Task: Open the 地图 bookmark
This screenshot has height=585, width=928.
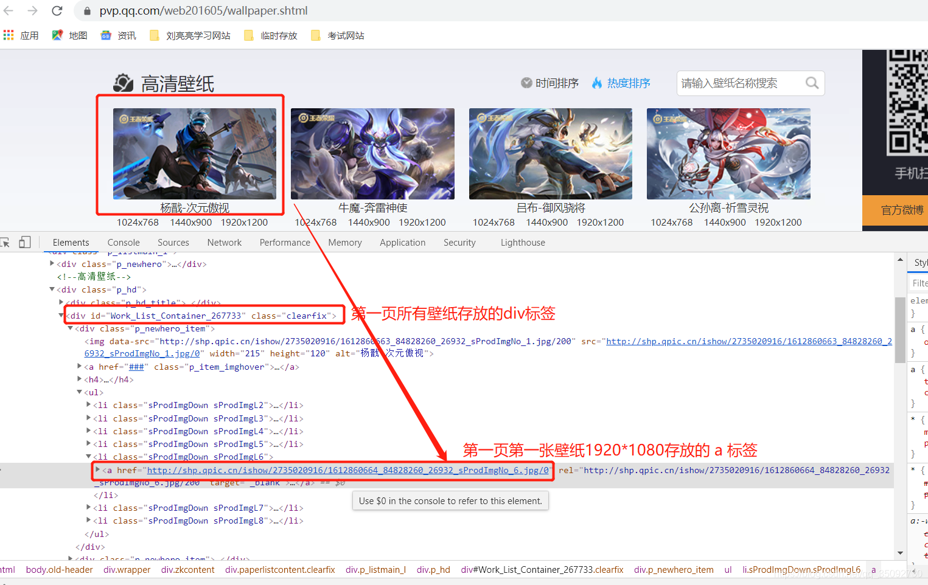Action: [69, 35]
